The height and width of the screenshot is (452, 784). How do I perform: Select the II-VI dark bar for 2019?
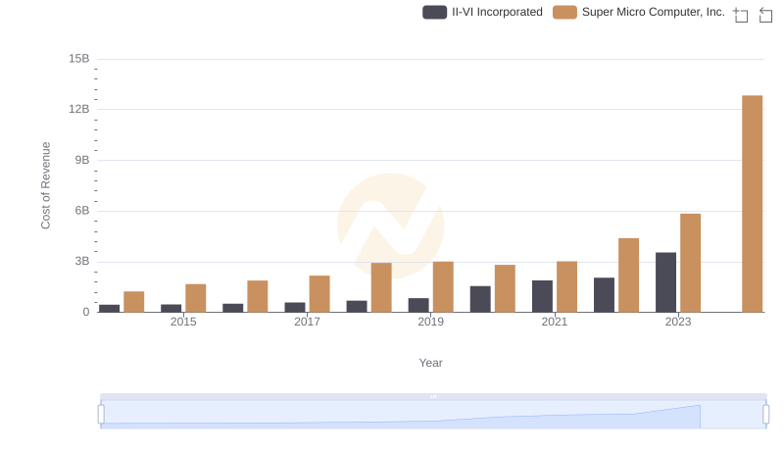[418, 306]
